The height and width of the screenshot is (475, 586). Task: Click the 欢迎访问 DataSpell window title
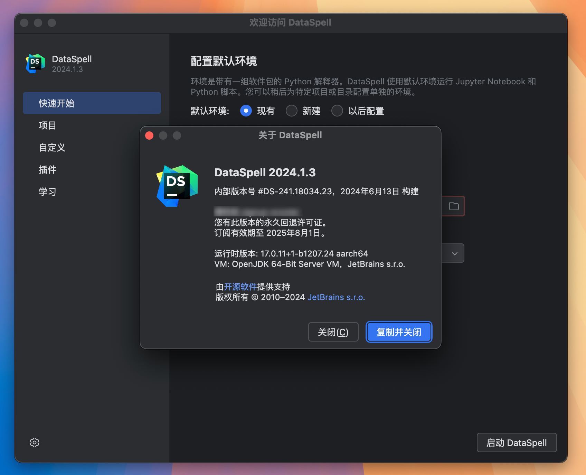290,22
